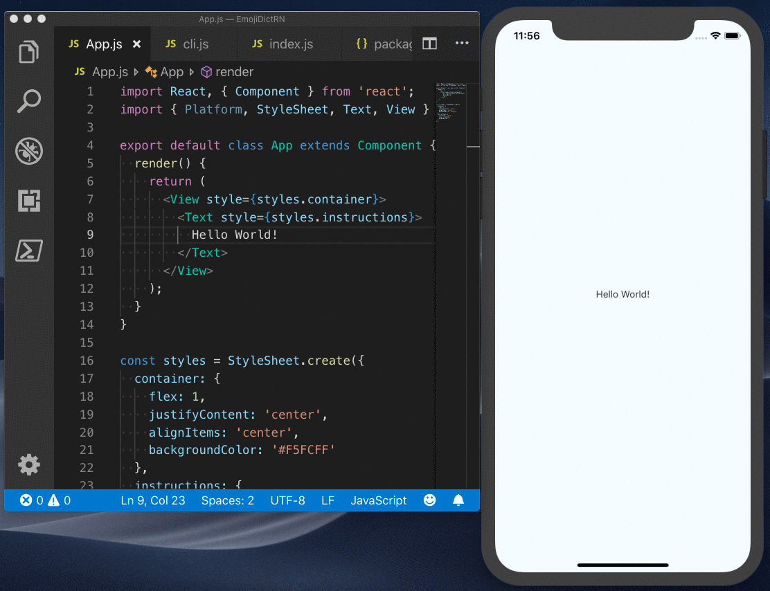Click 'alignItems' property on line 20

point(185,433)
